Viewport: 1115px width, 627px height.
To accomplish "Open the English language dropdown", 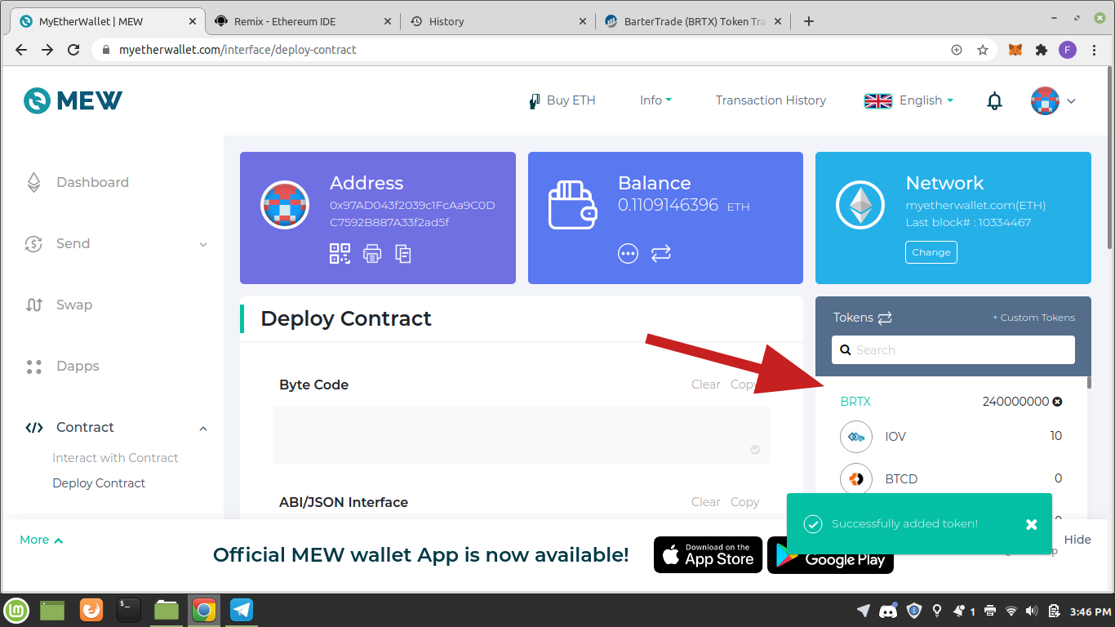I will [x=908, y=100].
